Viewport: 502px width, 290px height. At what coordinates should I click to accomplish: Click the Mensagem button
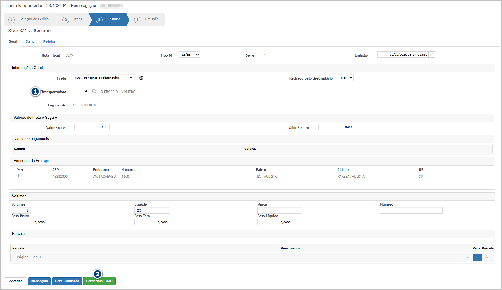pos(39,281)
